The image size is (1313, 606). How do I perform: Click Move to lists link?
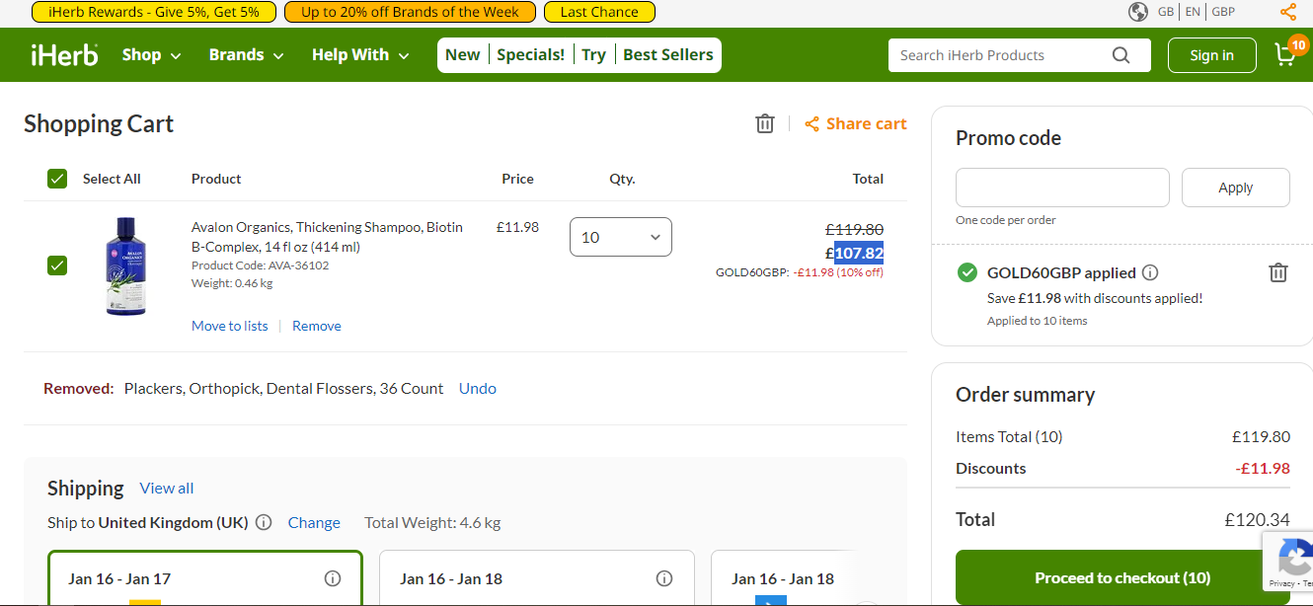click(x=229, y=326)
